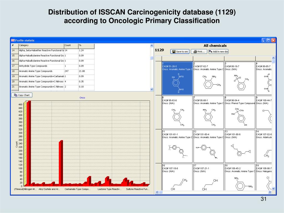
Task: Click percentage value 1.24
Action: pyautogui.click(x=81, y=50)
